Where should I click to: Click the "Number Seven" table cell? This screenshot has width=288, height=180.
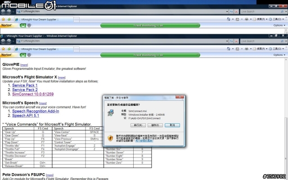[119, 153]
